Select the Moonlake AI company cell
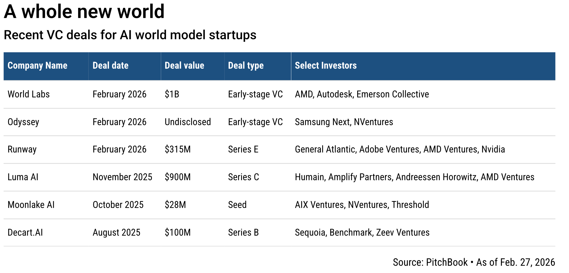 (31, 205)
